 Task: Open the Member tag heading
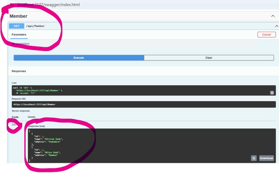pos(18,16)
